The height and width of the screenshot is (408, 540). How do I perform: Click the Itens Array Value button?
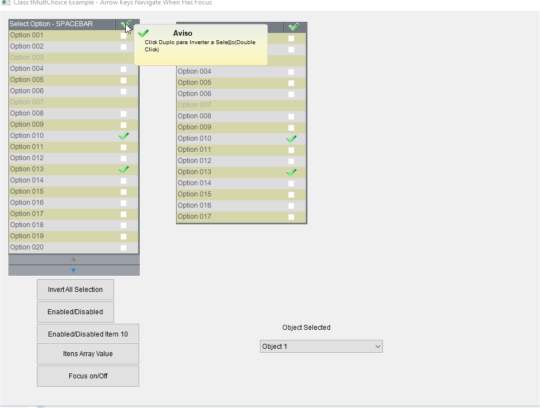(x=88, y=354)
